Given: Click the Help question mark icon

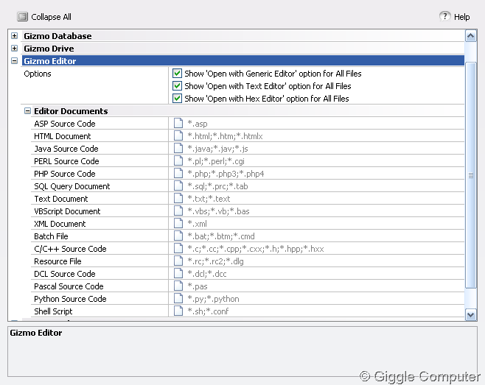Looking at the screenshot, I should click(x=444, y=16).
